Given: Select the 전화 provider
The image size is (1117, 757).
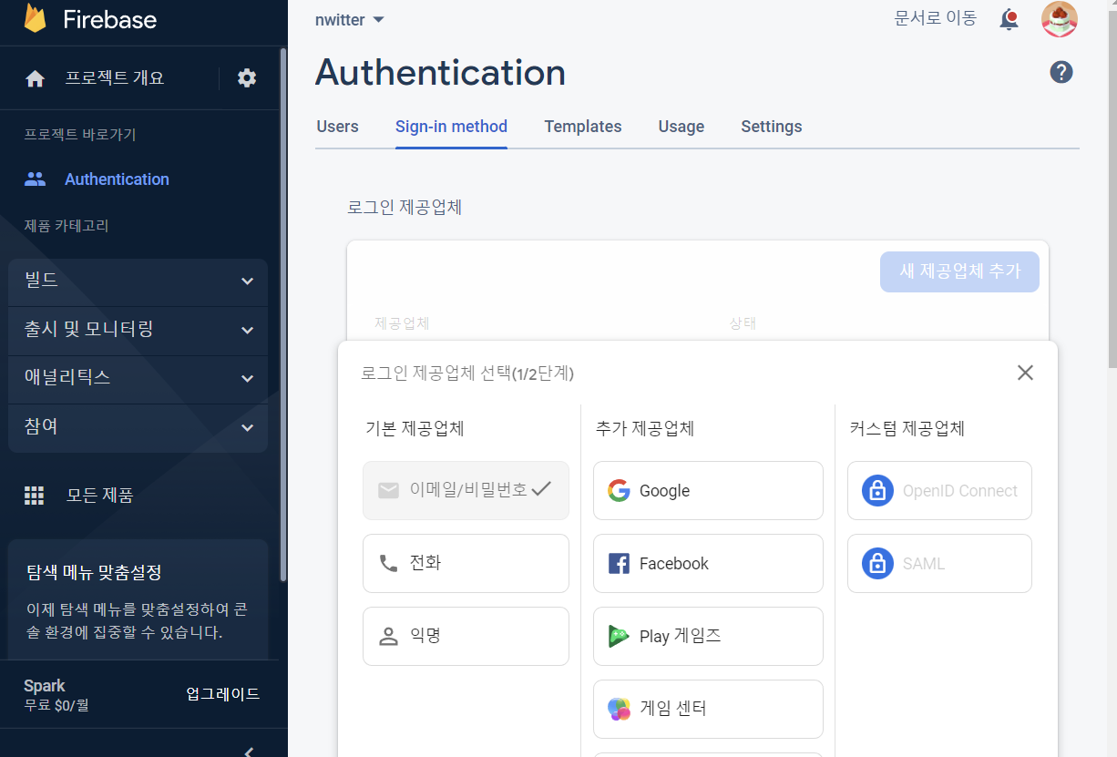Looking at the screenshot, I should click(x=466, y=563).
